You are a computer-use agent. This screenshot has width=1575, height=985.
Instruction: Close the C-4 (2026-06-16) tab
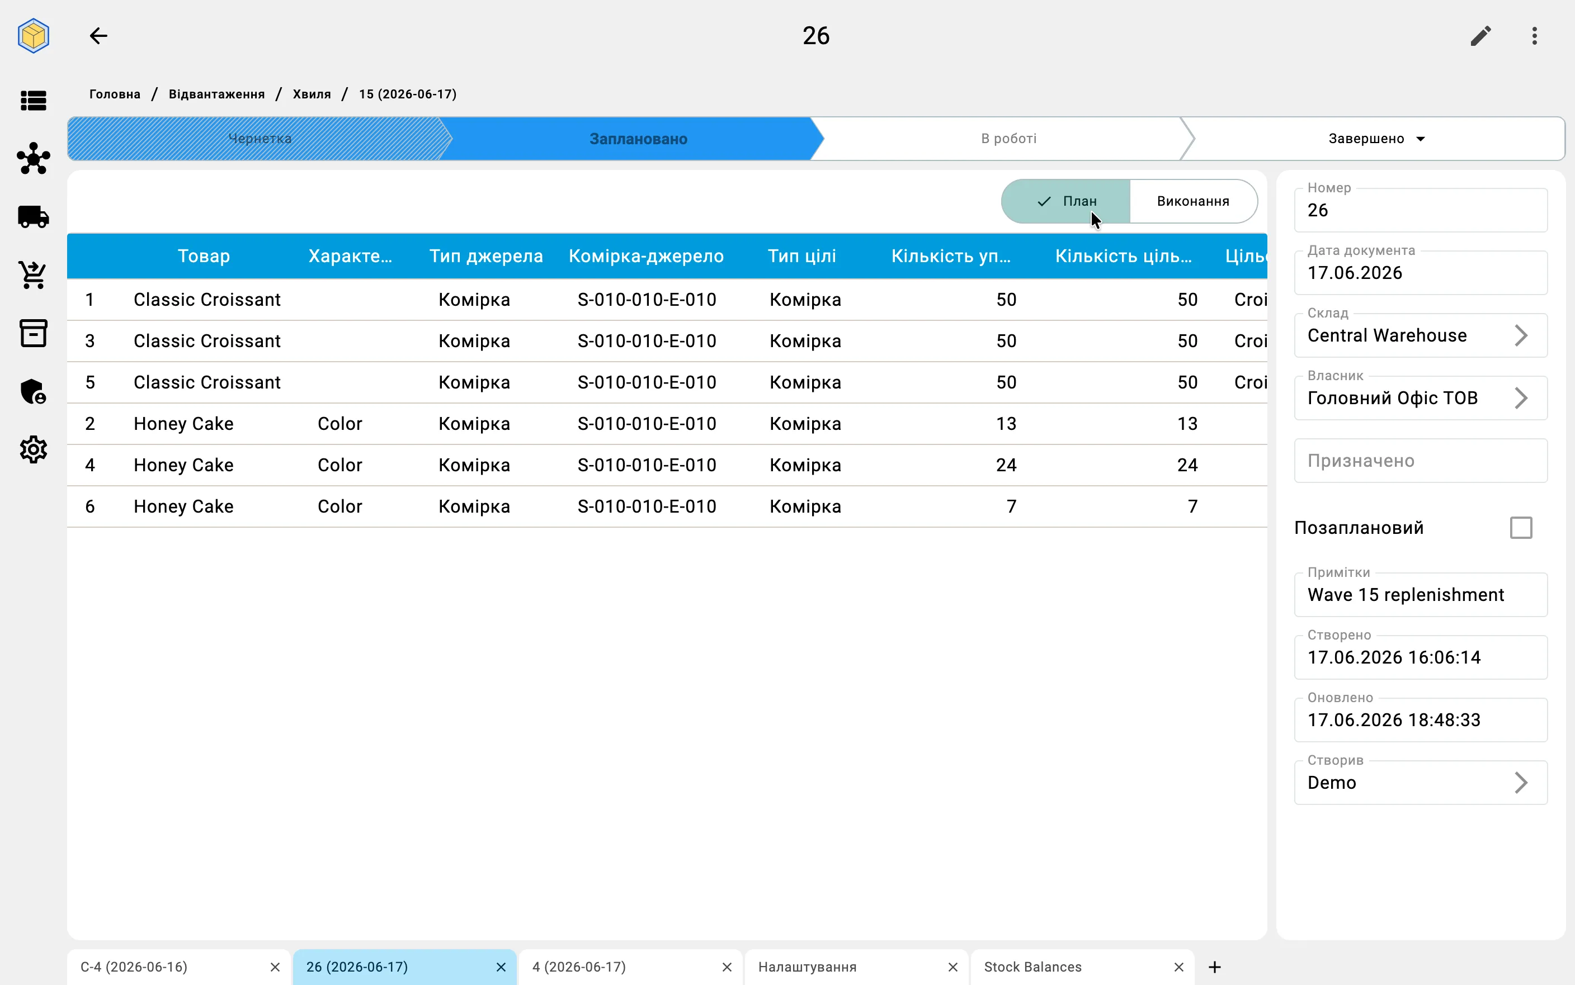tap(275, 967)
